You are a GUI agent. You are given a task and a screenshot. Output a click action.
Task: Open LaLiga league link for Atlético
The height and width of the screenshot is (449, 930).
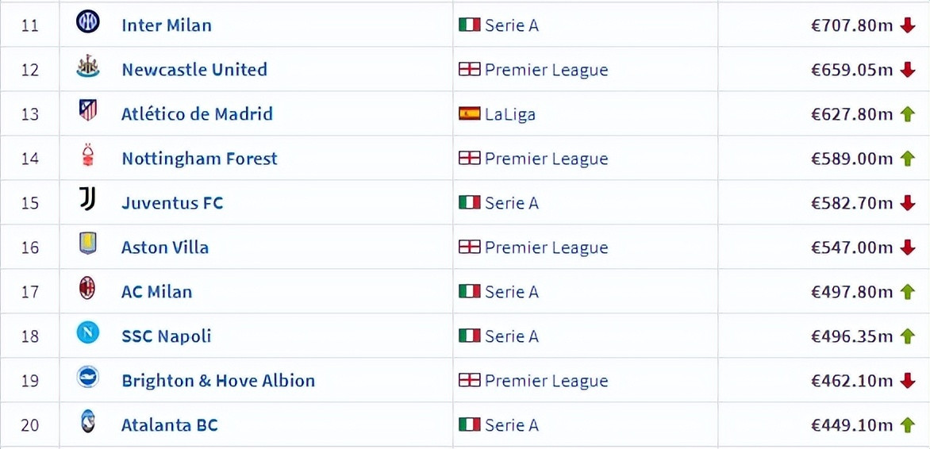point(510,114)
